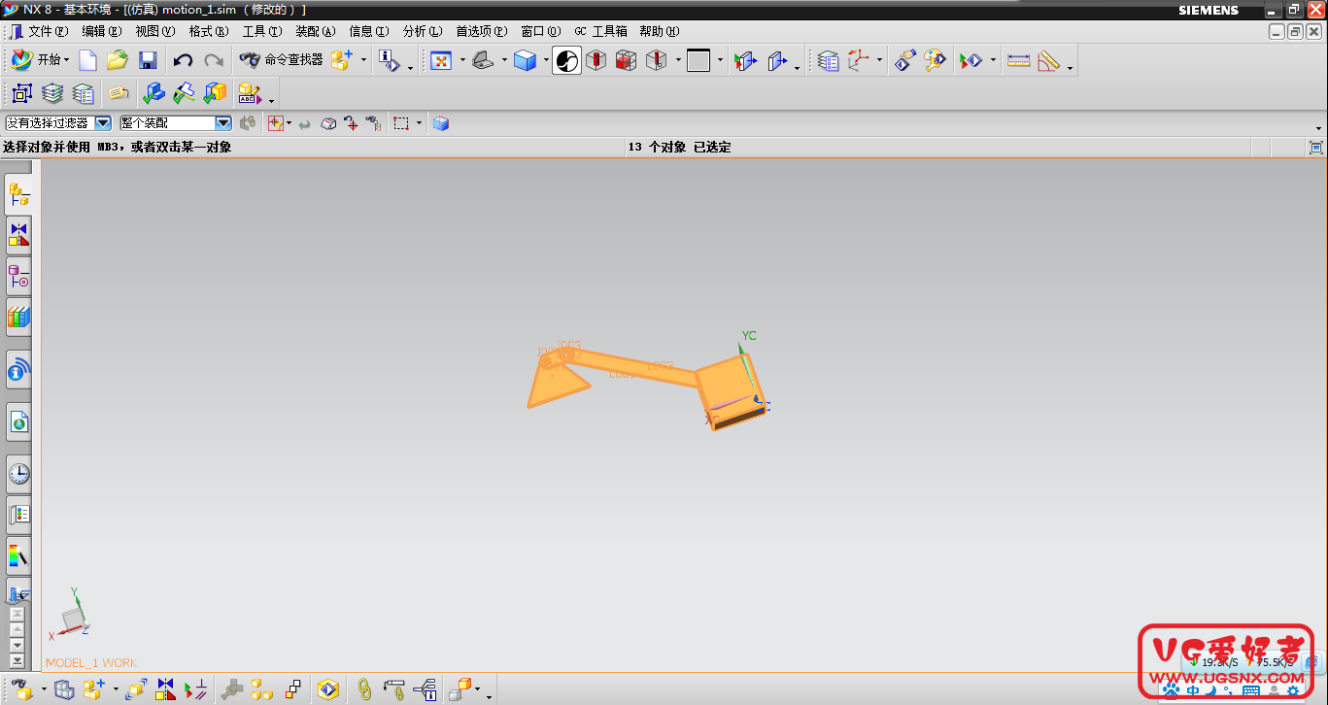The width and height of the screenshot is (1328, 705).
Task: Expand the add component dropdown in top toolbar
Action: (x=363, y=61)
